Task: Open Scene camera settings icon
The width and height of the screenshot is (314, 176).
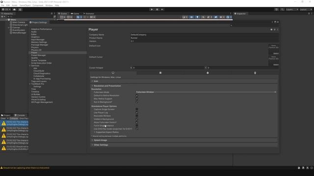Action: click(221, 17)
